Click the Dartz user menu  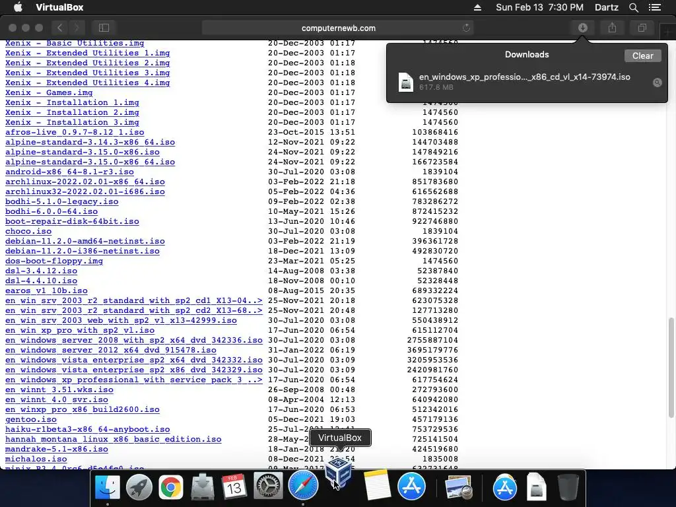[606, 7]
